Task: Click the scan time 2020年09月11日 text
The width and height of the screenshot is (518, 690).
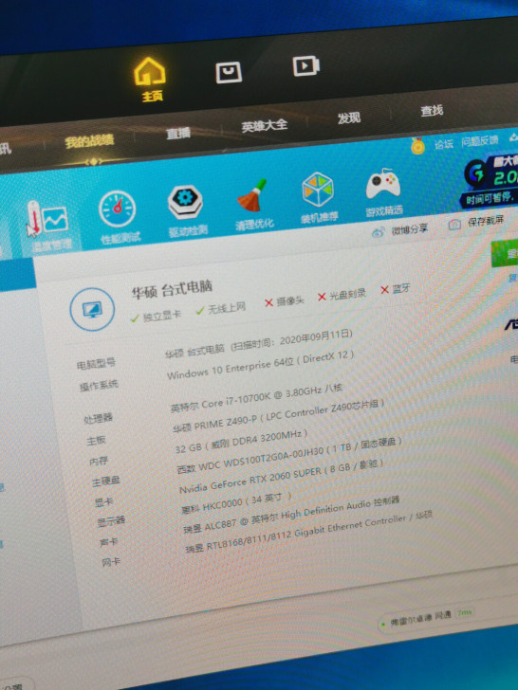Action: (292, 340)
